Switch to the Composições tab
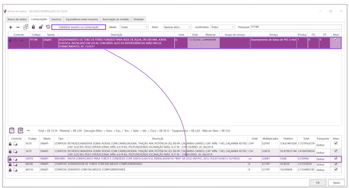349x188 pixels. click(39, 19)
